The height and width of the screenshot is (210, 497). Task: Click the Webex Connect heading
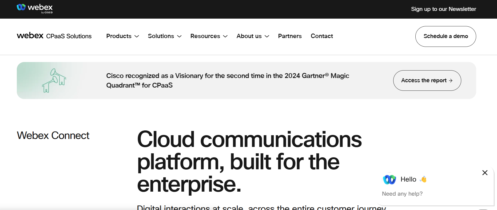coord(53,135)
